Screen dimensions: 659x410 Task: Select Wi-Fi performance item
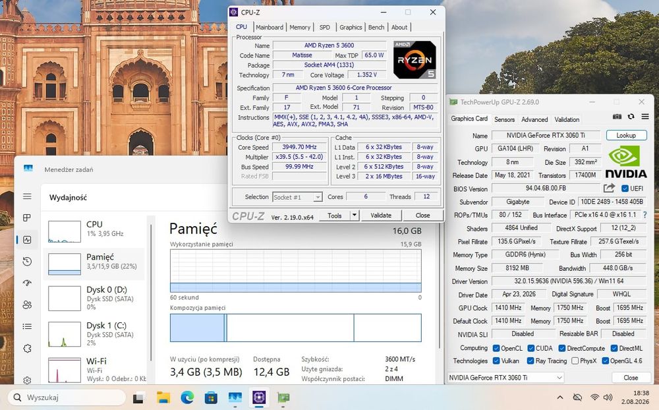click(x=94, y=370)
